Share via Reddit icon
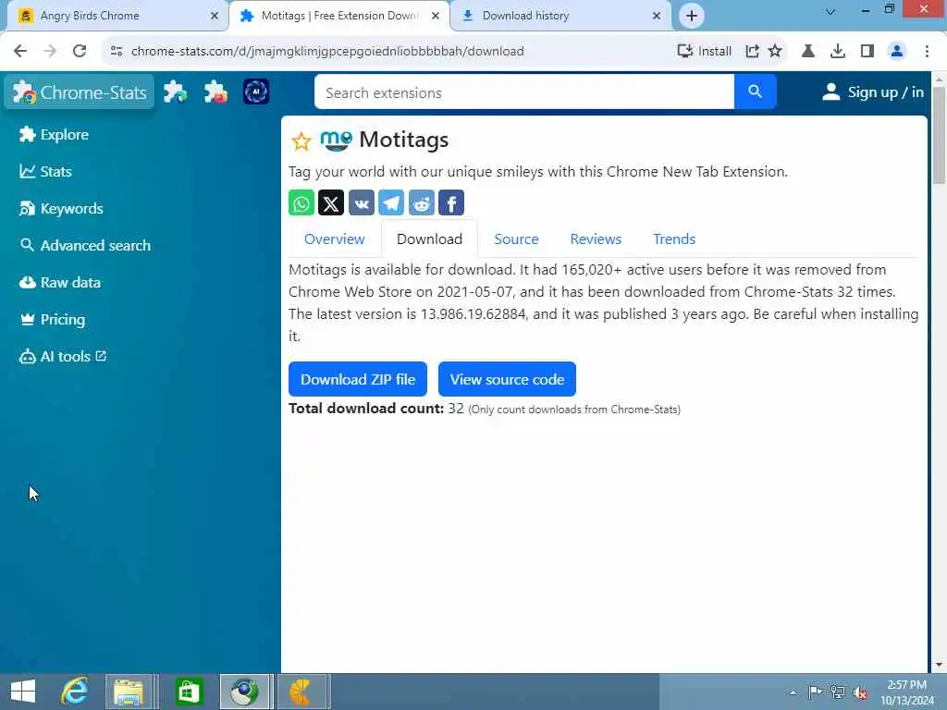 pos(421,202)
